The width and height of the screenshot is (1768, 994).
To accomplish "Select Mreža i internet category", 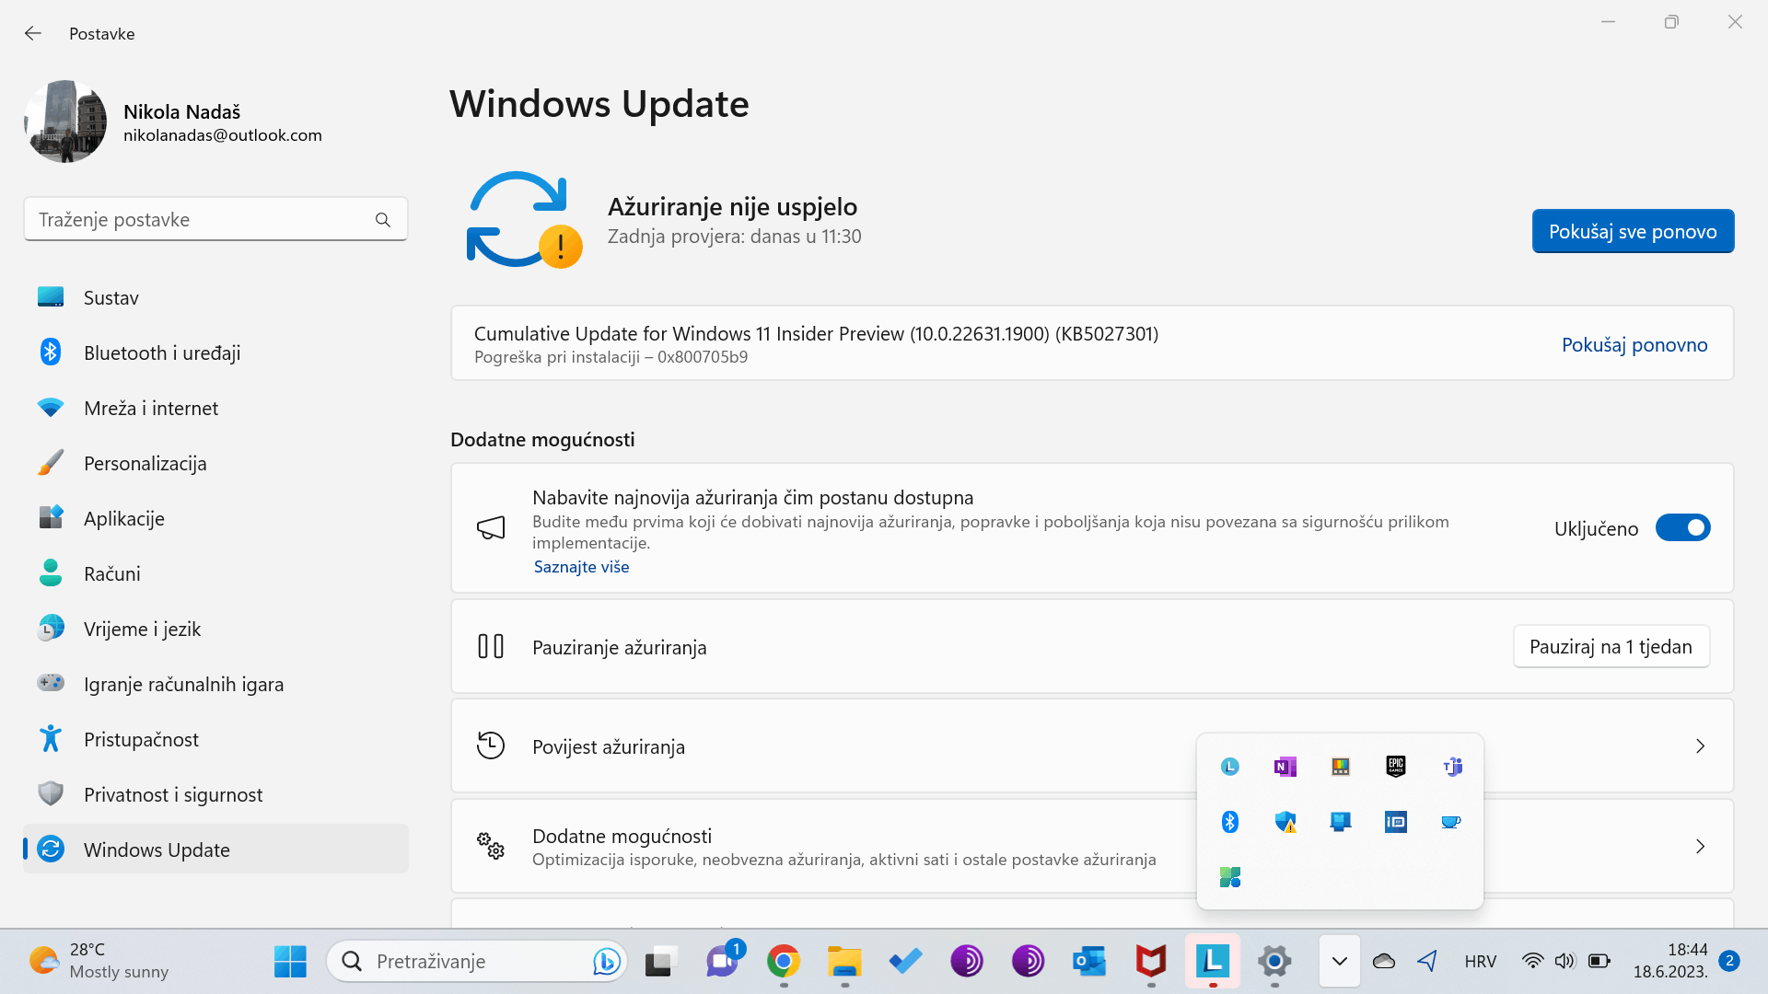I will tap(215, 408).
